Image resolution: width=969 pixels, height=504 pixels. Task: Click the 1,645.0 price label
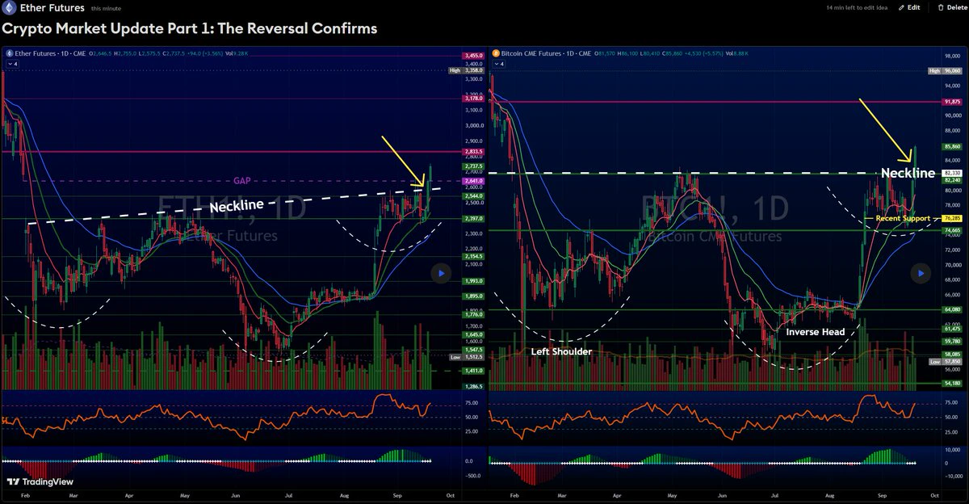coord(472,334)
